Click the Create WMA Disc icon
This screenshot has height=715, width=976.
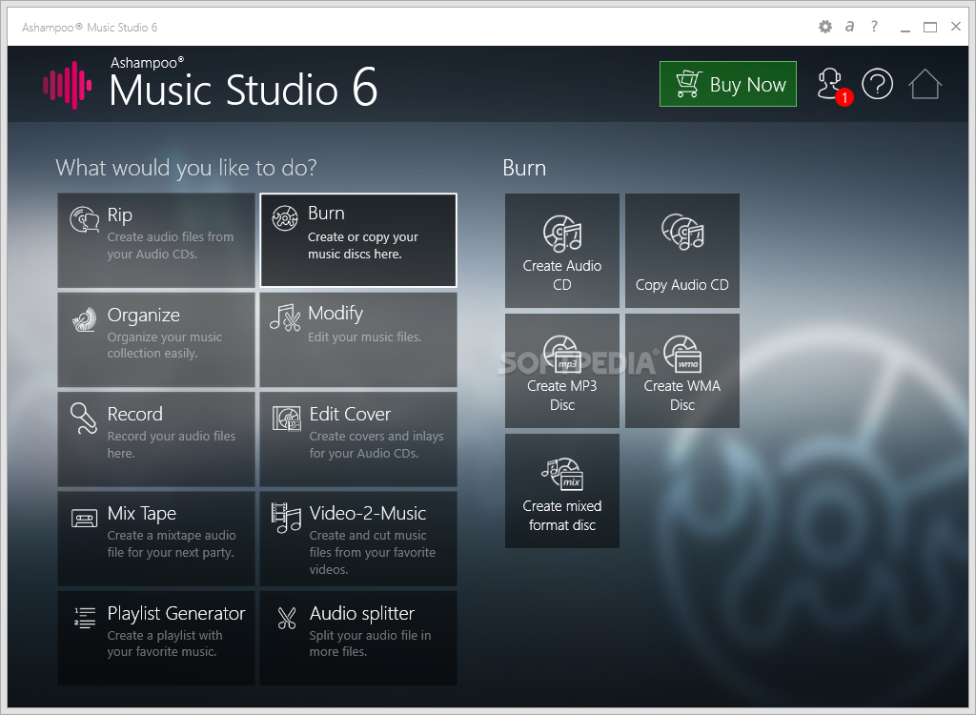[682, 354]
